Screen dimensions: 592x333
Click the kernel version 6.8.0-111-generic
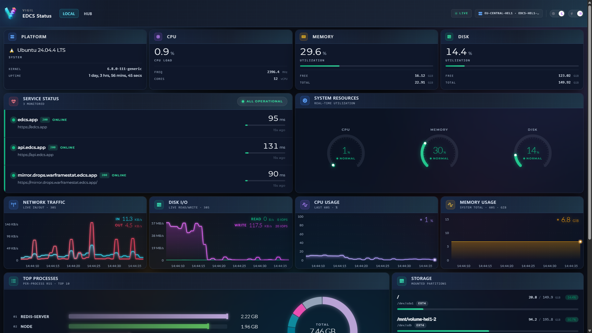pyautogui.click(x=124, y=69)
